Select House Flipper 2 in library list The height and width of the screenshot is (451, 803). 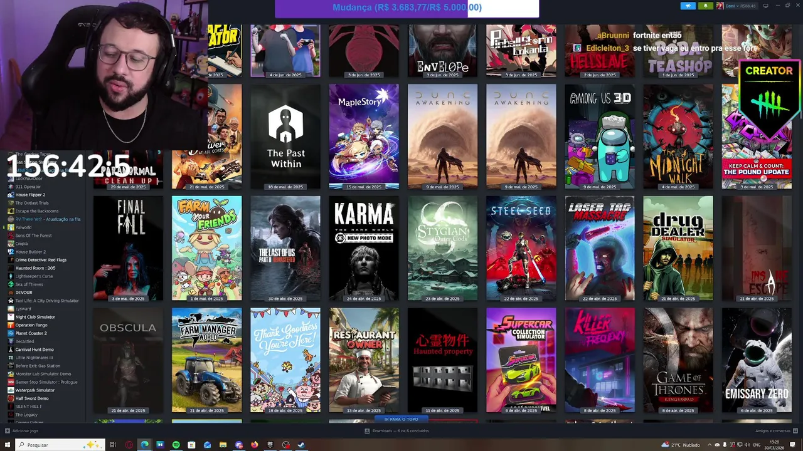tap(30, 195)
